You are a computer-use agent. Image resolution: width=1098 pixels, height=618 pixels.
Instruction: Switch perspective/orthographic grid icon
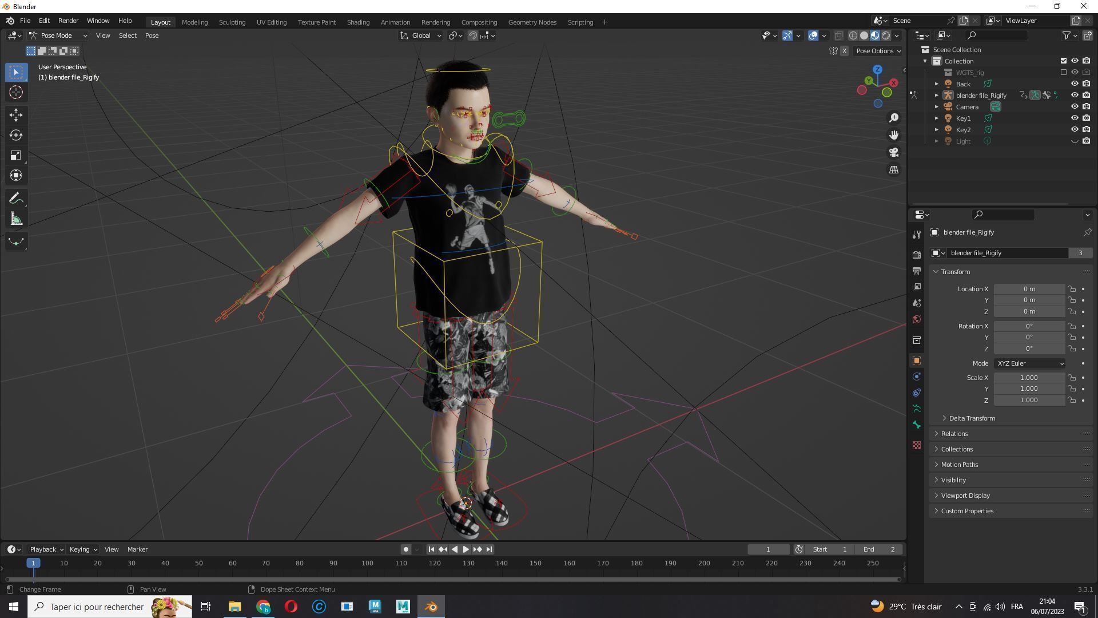[x=894, y=169]
